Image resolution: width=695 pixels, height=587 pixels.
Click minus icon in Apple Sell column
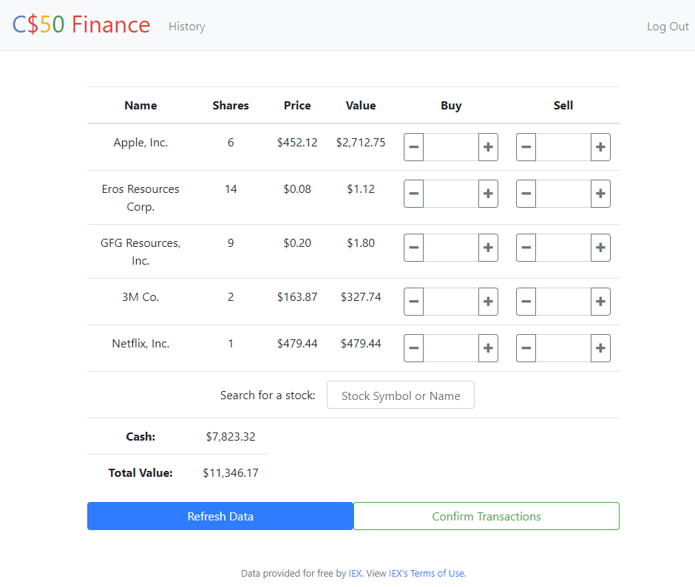point(526,147)
